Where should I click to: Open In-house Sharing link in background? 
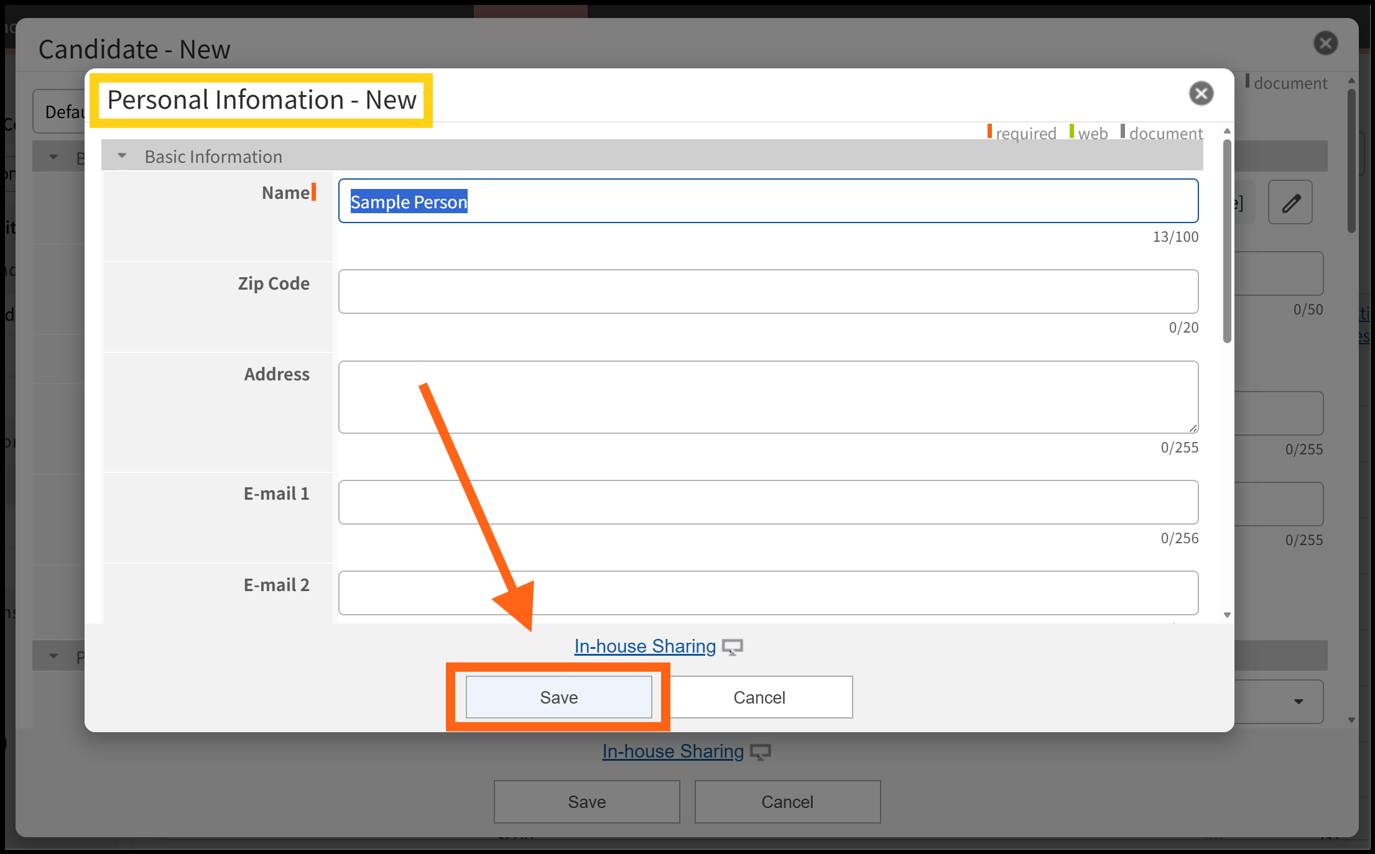point(673,751)
